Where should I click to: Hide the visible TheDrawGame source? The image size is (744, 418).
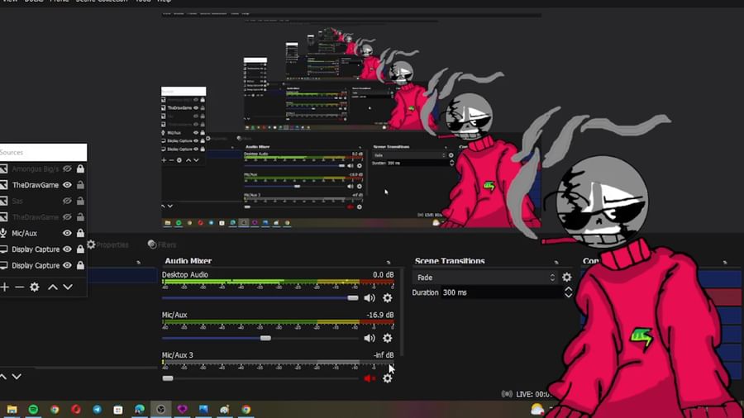pos(68,185)
